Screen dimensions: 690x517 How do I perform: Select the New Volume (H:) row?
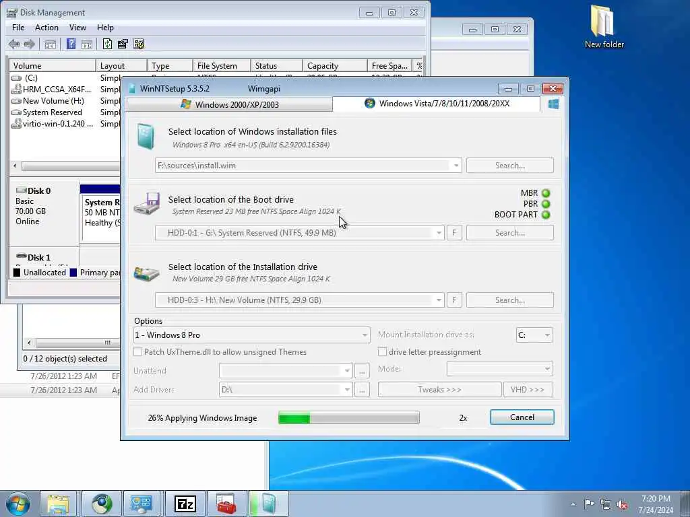53,101
